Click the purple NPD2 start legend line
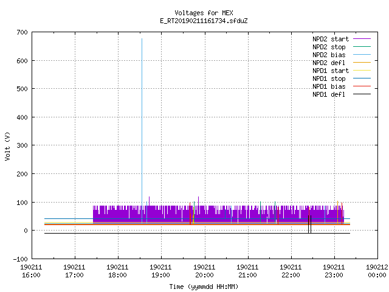389x292 pixels. (x=362, y=39)
